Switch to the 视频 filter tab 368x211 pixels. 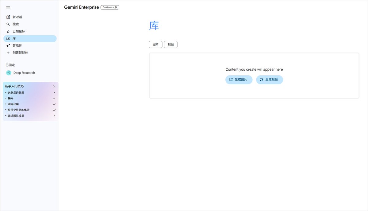(x=171, y=44)
